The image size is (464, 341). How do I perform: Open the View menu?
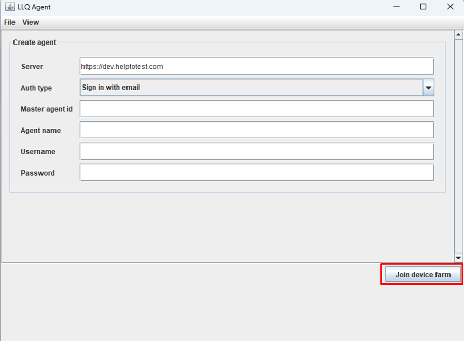31,22
